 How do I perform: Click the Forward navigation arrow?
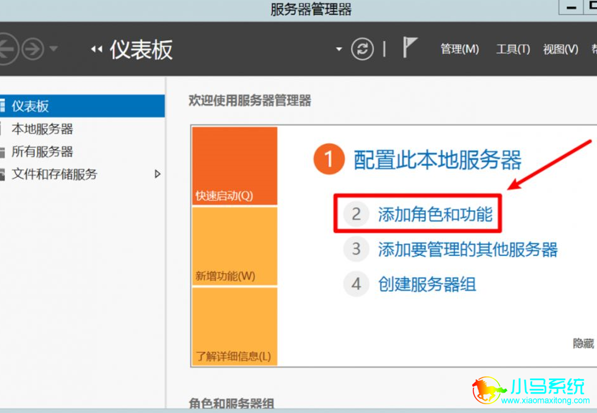coord(33,49)
